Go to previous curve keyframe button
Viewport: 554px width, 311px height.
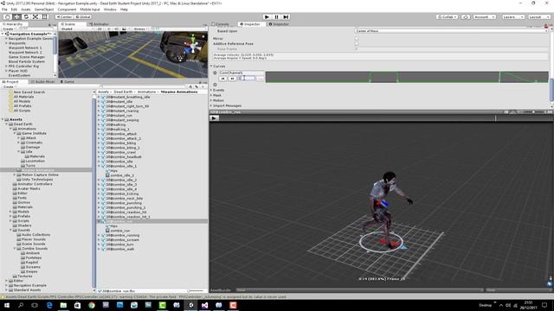click(x=222, y=79)
